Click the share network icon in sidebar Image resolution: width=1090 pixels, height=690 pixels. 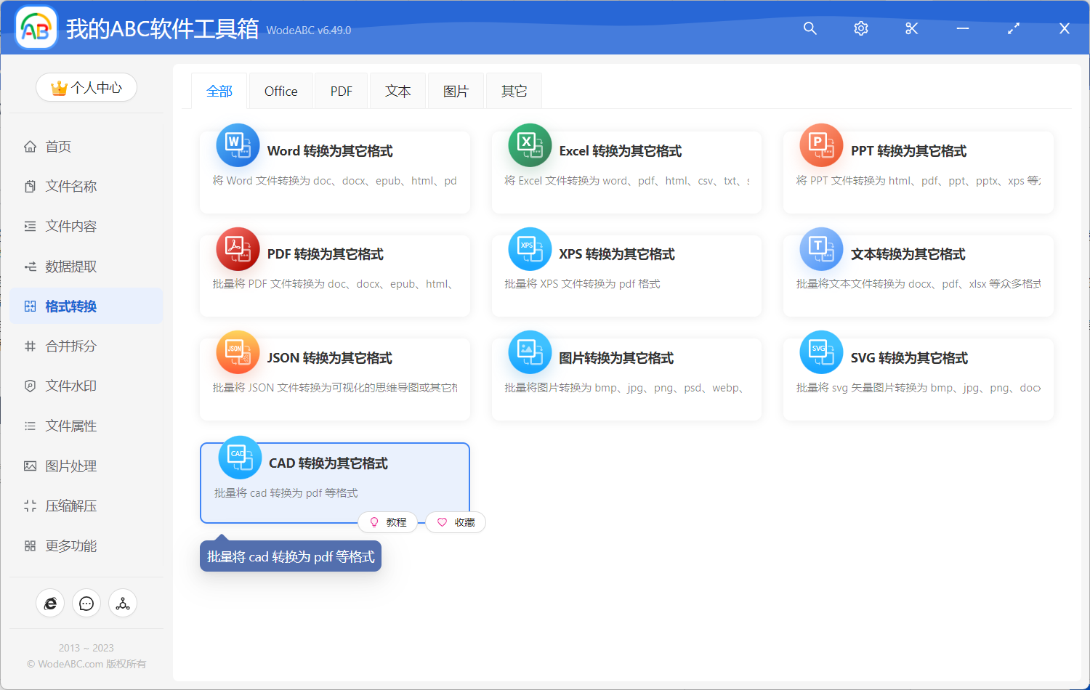click(x=123, y=604)
